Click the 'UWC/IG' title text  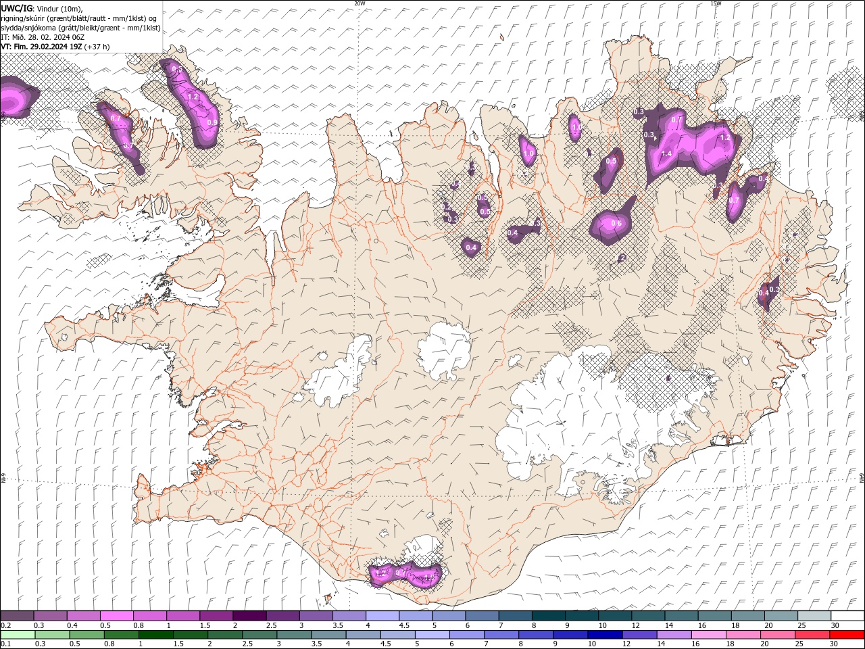17,8
